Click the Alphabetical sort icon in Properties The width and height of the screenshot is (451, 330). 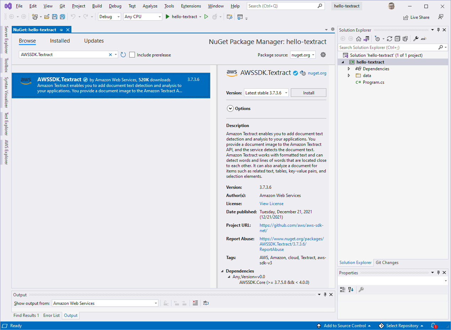351,290
